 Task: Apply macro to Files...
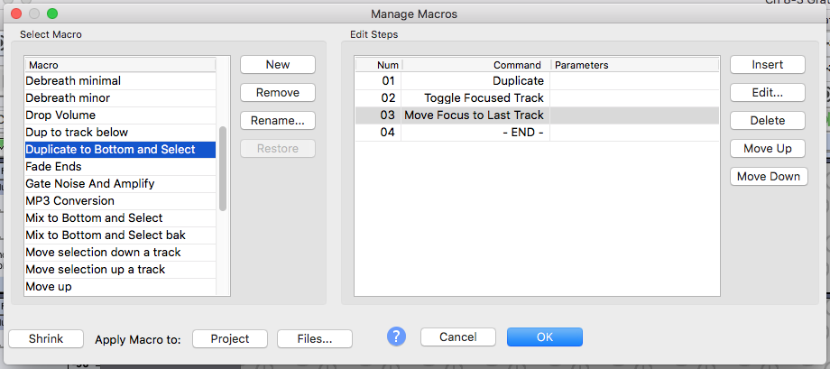click(315, 339)
